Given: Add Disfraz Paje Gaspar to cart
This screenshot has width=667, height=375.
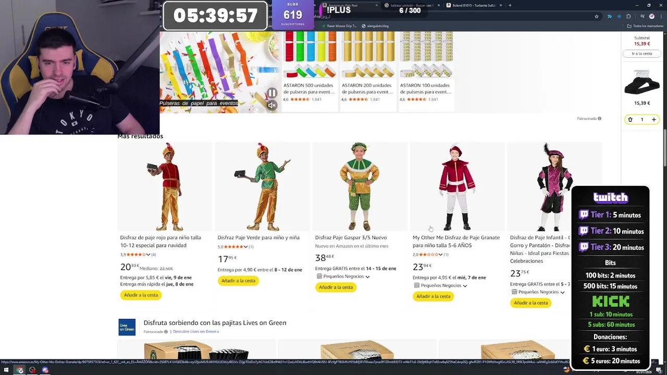Looking at the screenshot, I should (336, 287).
